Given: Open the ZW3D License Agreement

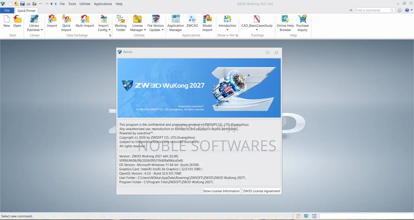Looking at the screenshot, I should [262, 191].
